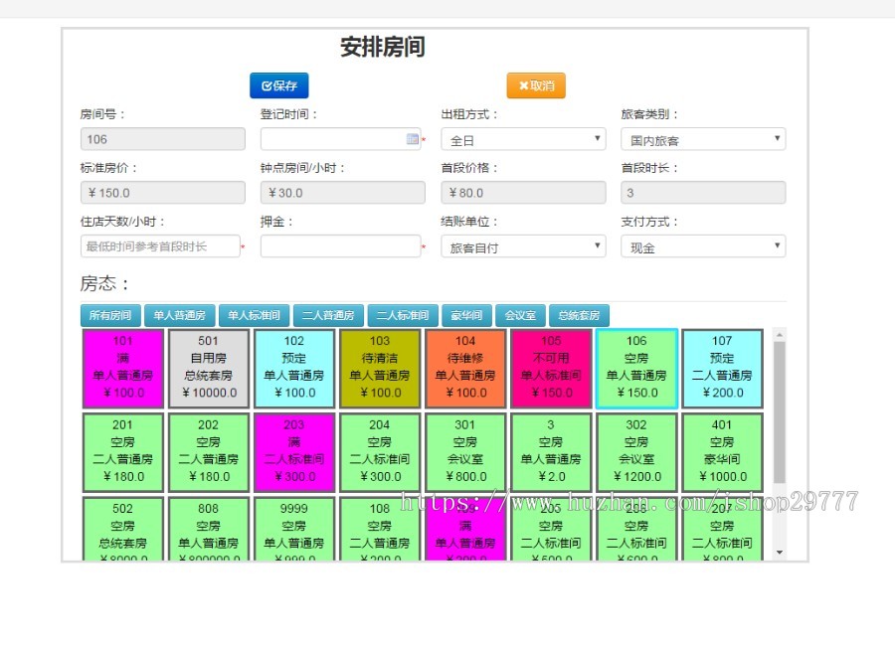Select room 401 豪华间 tile

point(722,451)
